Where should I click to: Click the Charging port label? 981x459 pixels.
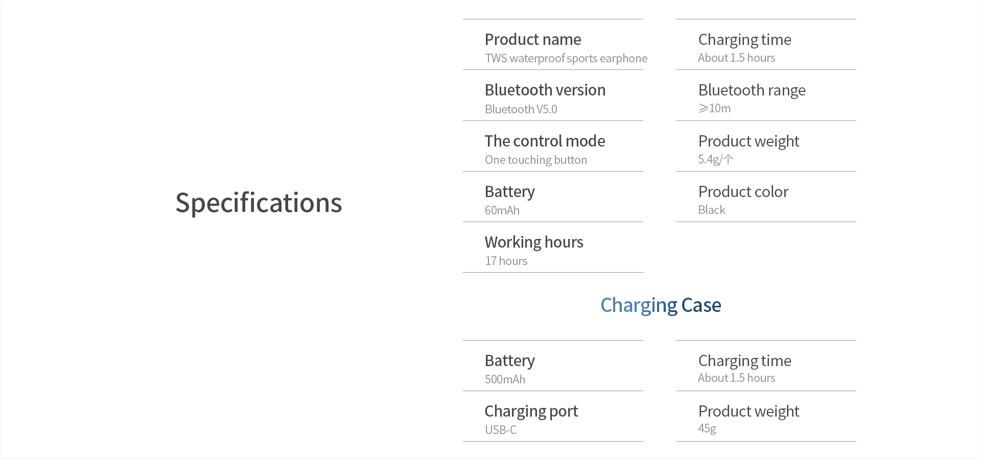pyautogui.click(x=531, y=411)
